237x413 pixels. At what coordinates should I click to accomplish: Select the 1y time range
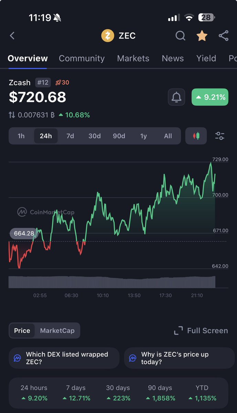(143, 136)
